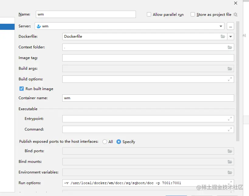249x196 pixels.
Task: Open Store as project file settings gear
Action: (x=235, y=15)
